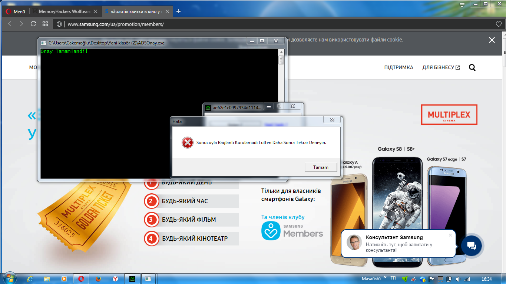Click БУДЬ-ЯКИЙ ЧАС item 2

click(x=191, y=201)
